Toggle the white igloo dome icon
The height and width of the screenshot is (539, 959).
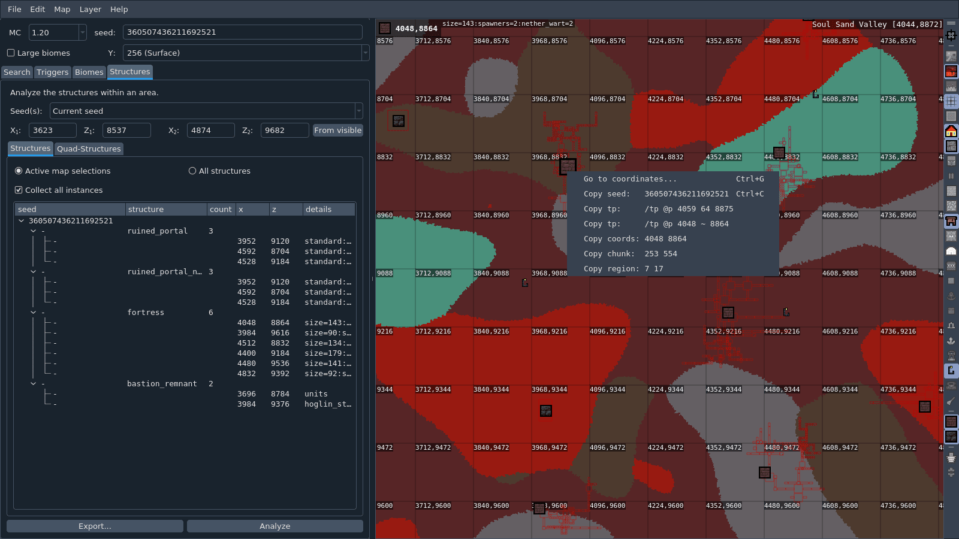click(951, 251)
